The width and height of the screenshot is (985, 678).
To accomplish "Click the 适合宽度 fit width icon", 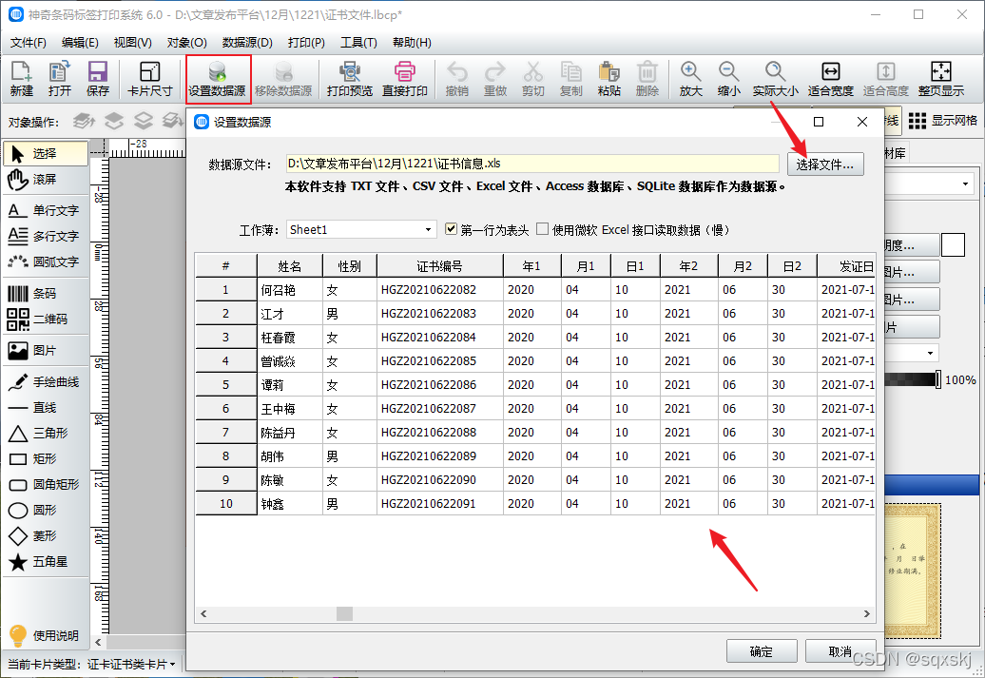I will 830,79.
